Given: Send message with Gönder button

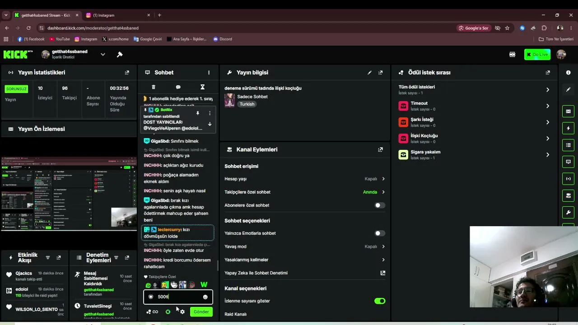Looking at the screenshot, I should (201, 311).
